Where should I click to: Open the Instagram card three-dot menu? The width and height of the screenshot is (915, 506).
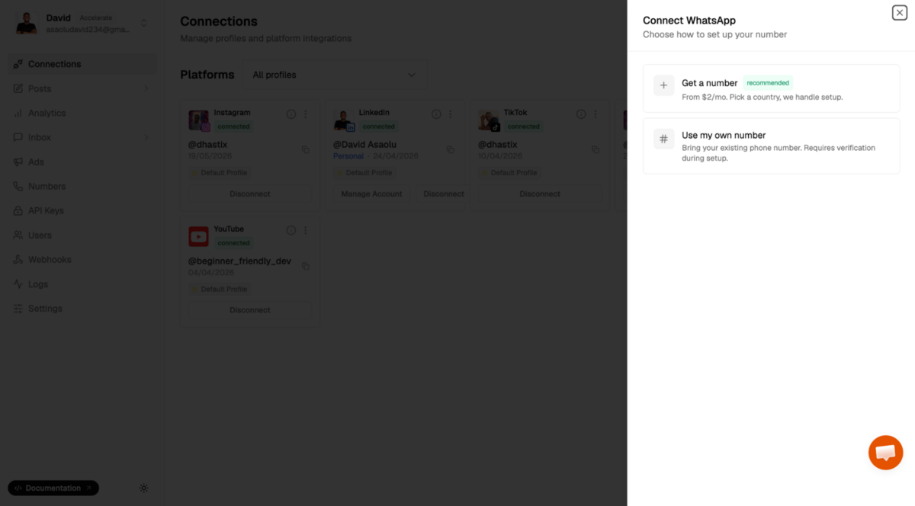point(306,114)
